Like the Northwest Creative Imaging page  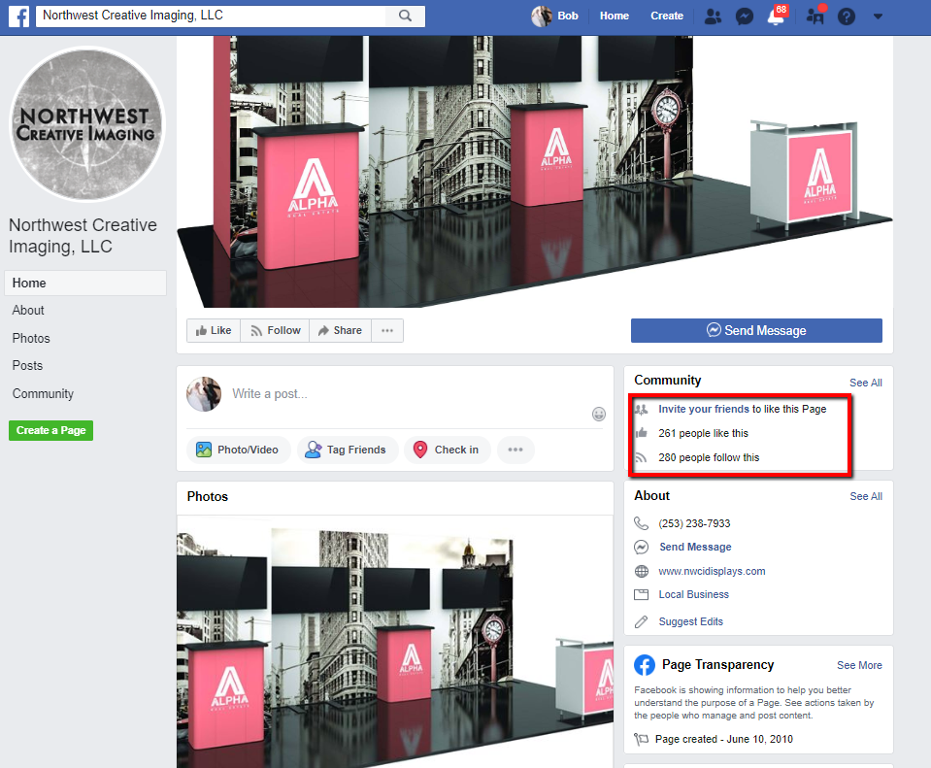click(214, 331)
